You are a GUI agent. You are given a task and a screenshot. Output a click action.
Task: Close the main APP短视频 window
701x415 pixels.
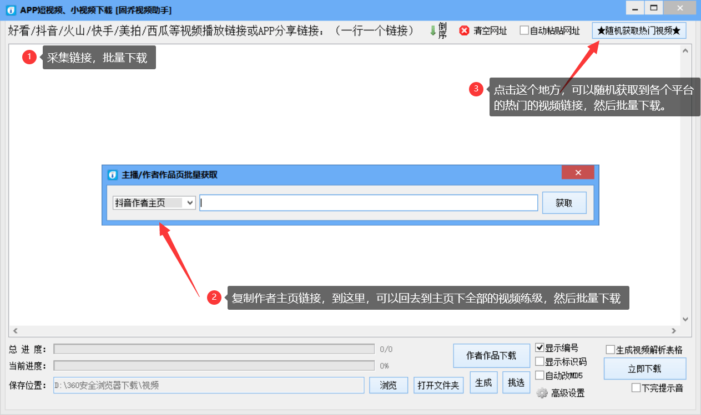tap(681, 8)
